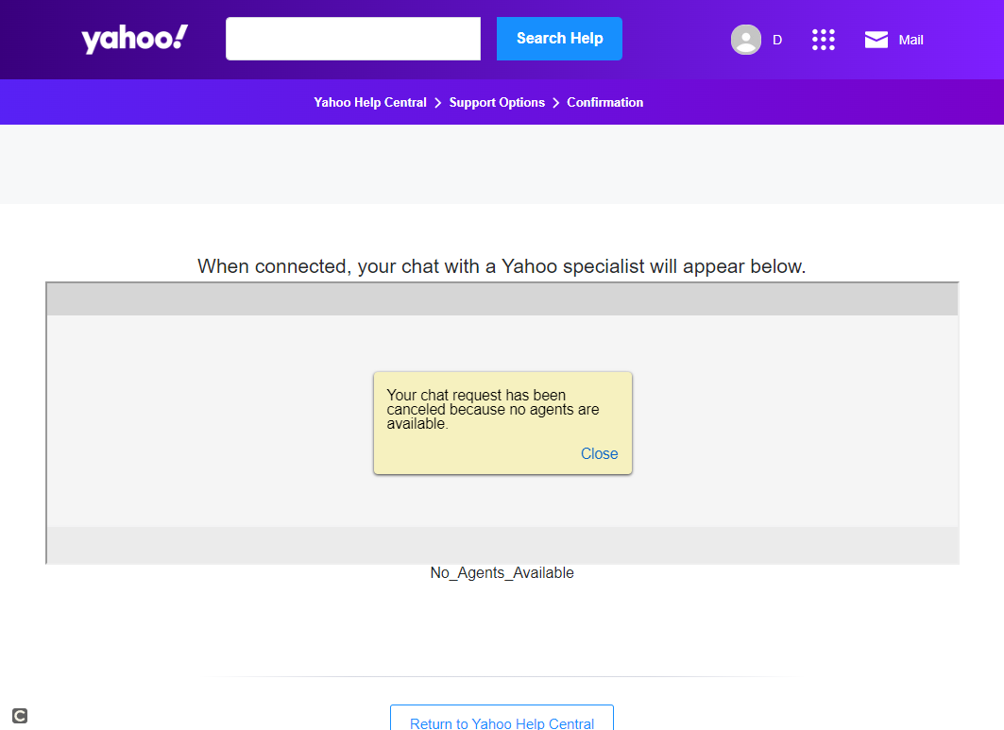Click the No_Agents_Available status text
This screenshot has width=1004, height=730.
pyautogui.click(x=502, y=573)
